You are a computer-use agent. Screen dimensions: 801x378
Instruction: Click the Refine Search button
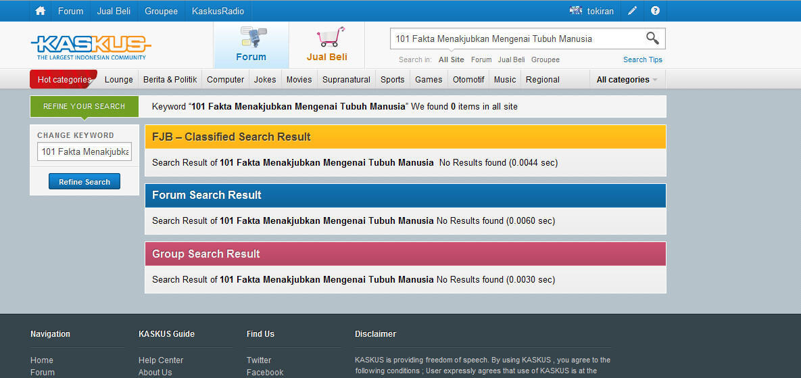84,182
